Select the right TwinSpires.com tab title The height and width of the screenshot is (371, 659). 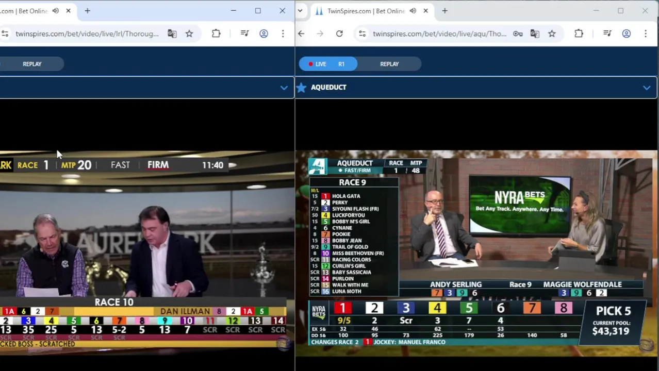point(366,11)
